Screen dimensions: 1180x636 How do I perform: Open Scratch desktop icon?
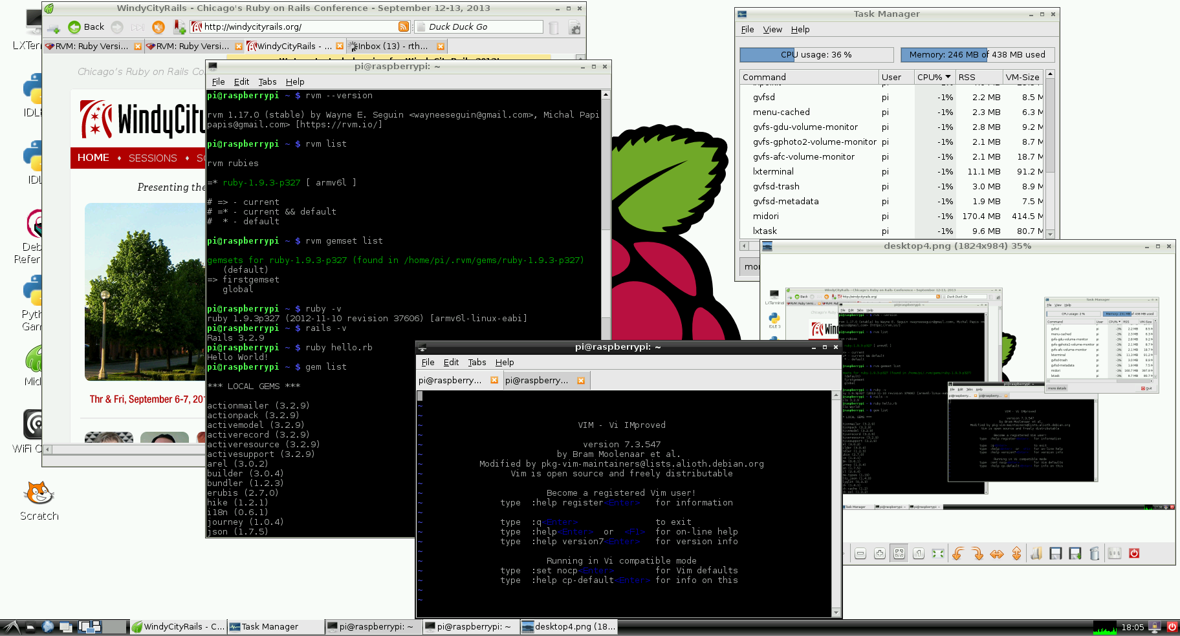39,500
